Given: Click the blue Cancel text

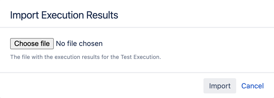Looking at the screenshot, I should point(252,86).
